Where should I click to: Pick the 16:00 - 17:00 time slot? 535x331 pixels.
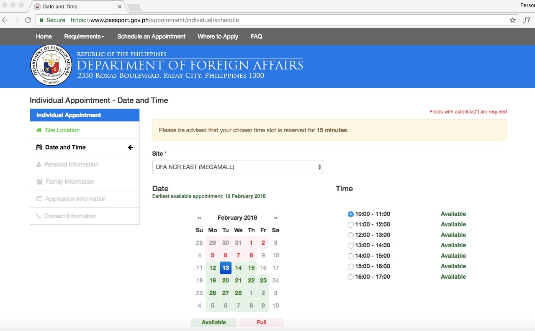coord(350,277)
